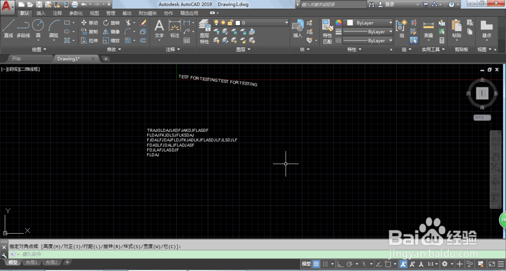Select the 圆 (Circle) tool
Viewport: 506px width, 271px height.
click(x=38, y=28)
